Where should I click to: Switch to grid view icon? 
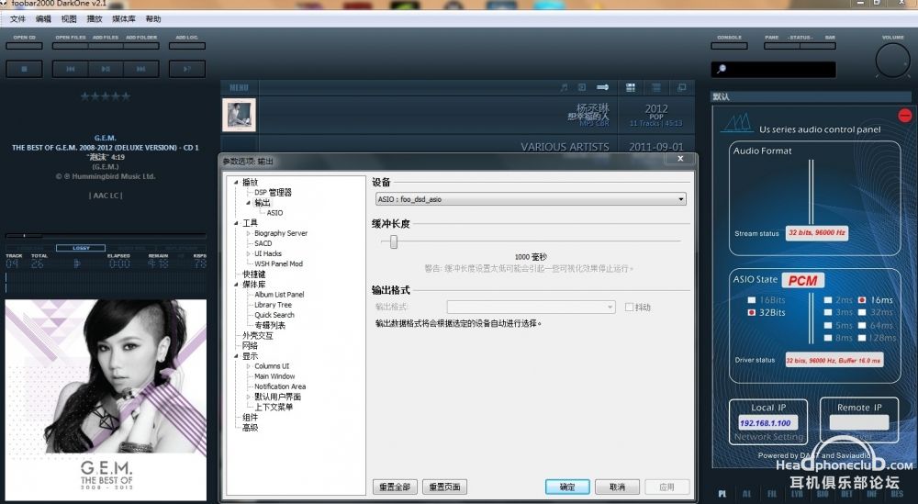coord(631,87)
